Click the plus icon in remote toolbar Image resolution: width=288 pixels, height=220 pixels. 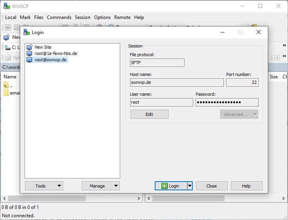coord(277,58)
